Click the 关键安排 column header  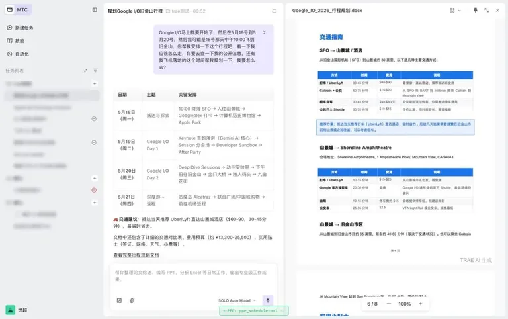[x=188, y=95]
